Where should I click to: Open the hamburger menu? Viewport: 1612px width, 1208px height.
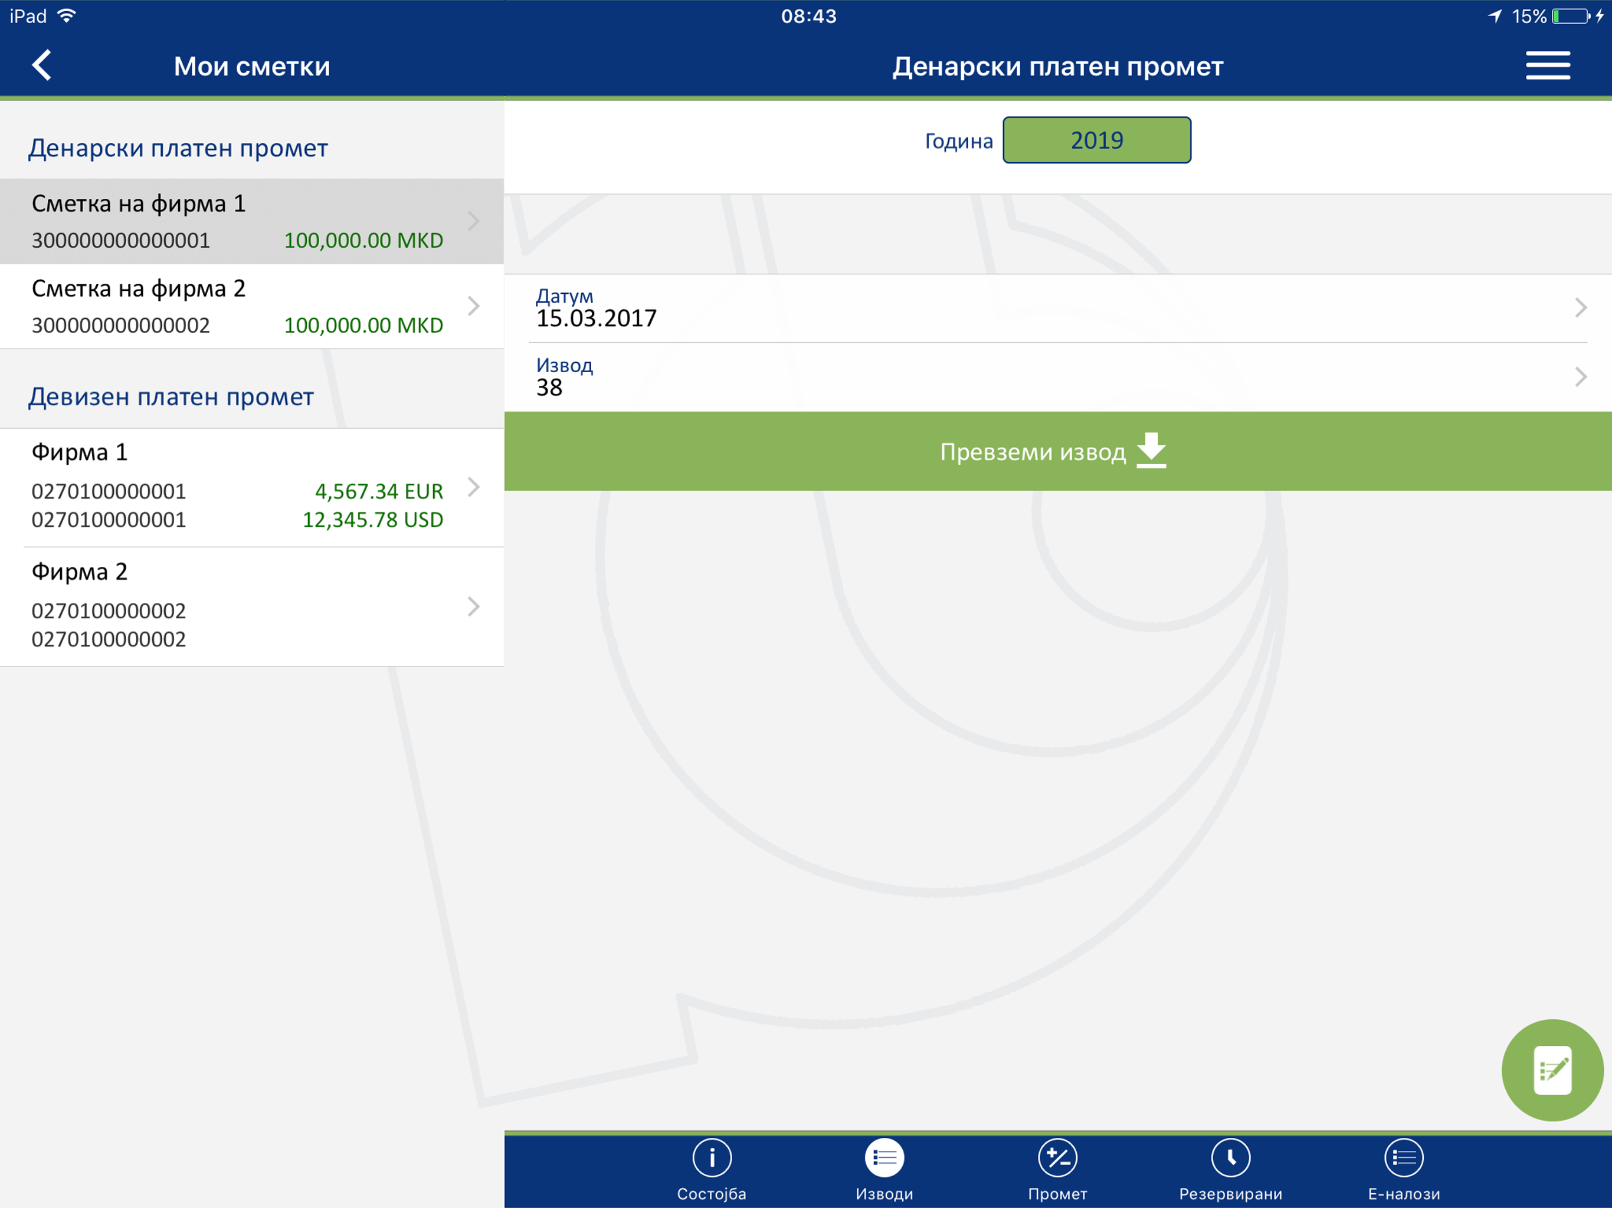pos(1548,65)
